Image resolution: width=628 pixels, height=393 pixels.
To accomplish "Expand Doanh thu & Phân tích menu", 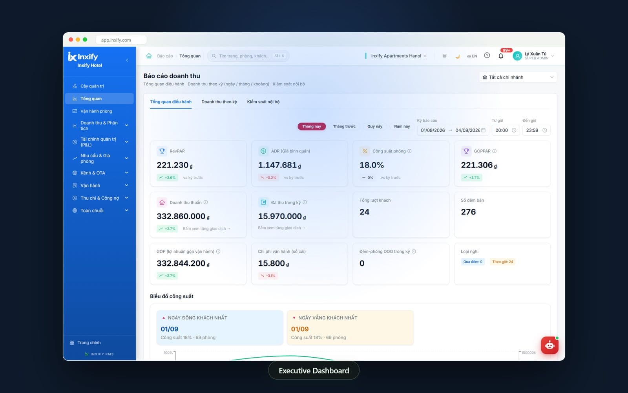I will pyautogui.click(x=99, y=126).
